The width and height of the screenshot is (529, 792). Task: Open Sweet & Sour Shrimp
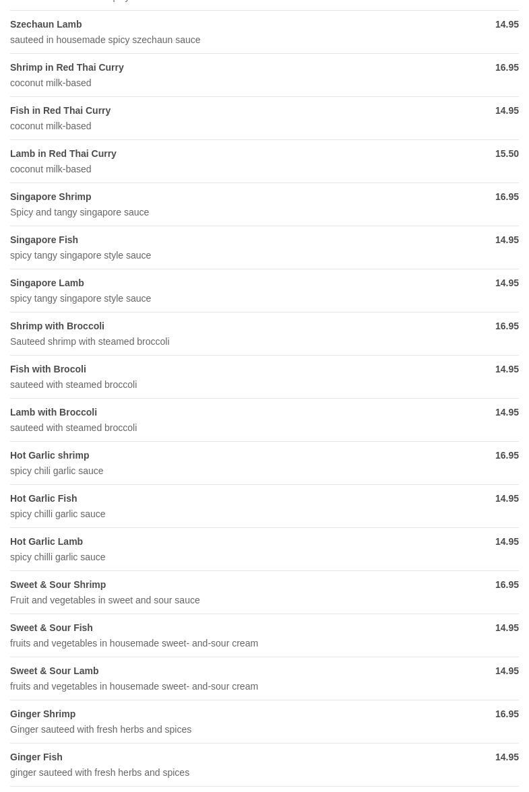[x=58, y=585]
